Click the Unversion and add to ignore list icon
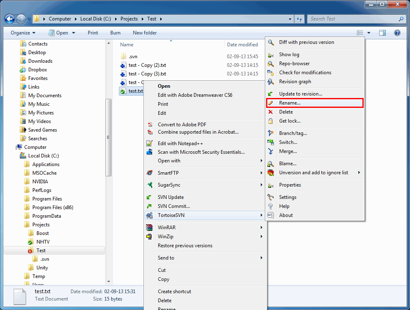410x310 pixels. pos(271,173)
